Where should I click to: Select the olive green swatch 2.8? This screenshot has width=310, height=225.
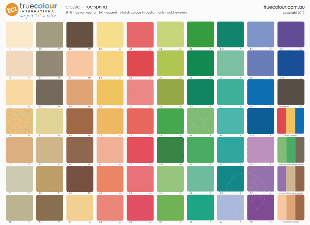coord(170,92)
